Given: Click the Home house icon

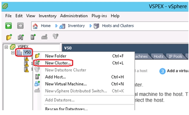Looking at the screenshot, I should [x=35, y=26].
